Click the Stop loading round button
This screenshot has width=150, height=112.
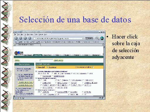coord(30,38)
